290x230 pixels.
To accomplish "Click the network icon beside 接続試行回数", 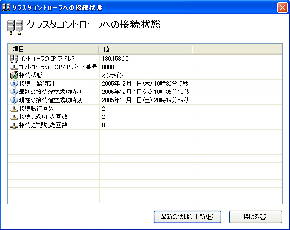I will tap(14, 109).
